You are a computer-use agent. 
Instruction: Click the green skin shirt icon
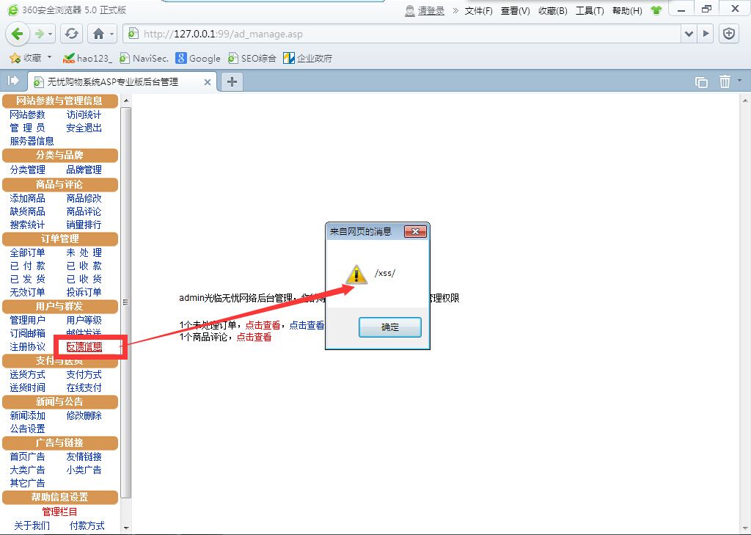pyautogui.click(x=656, y=10)
